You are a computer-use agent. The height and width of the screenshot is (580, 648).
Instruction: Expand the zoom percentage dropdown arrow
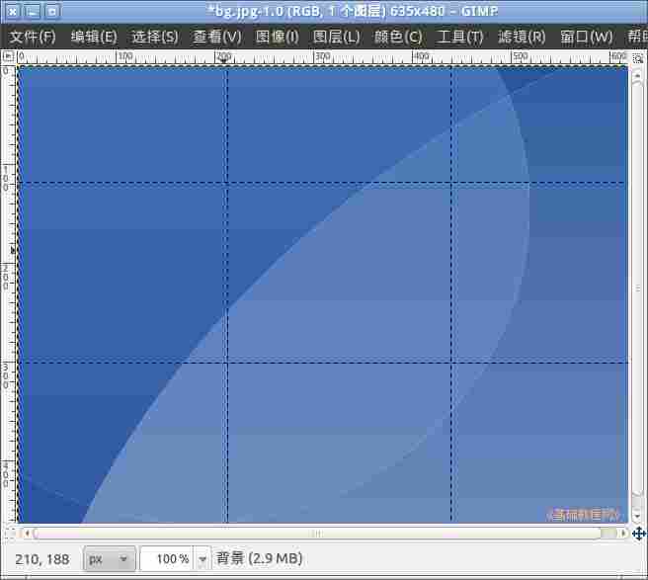pyautogui.click(x=203, y=559)
